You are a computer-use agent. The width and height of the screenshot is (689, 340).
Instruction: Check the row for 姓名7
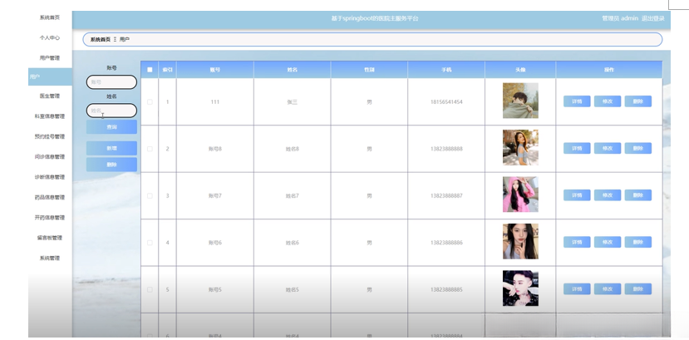click(x=150, y=196)
